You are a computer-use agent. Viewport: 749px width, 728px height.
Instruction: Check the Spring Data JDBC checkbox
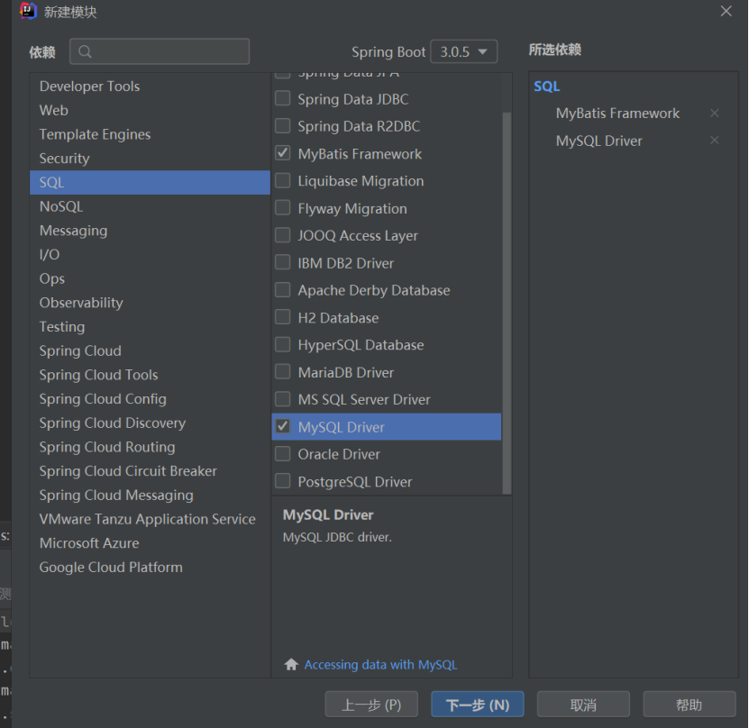click(x=283, y=98)
